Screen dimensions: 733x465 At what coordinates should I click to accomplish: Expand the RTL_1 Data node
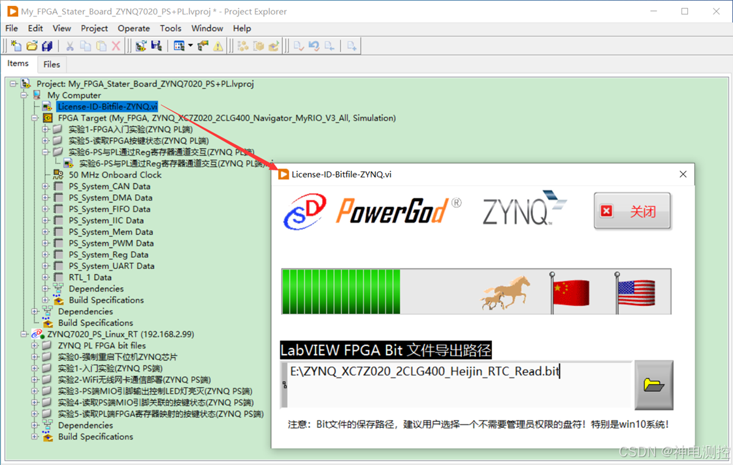coord(45,277)
